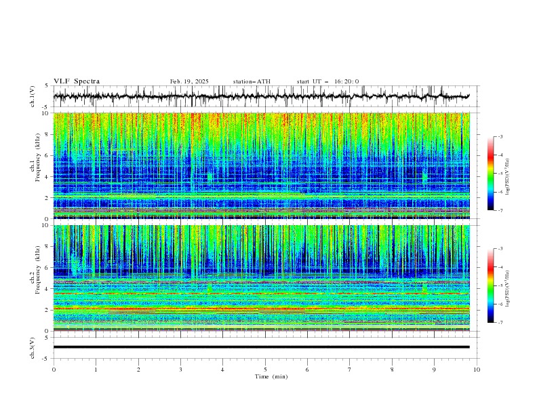Click time-axis tick label '9'
Image resolution: width=537 pixels, height=415 pixels.
(434, 370)
